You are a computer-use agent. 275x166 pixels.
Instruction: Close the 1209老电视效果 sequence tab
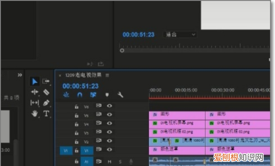click(x=60, y=75)
